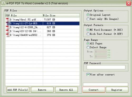Open the window system menu icon

[3, 3]
